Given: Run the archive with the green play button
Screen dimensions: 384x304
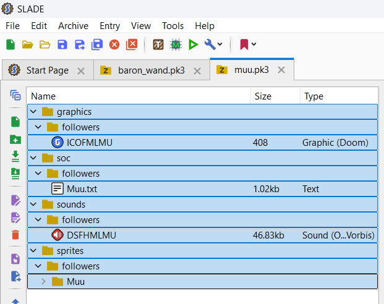Looking at the screenshot, I should click(193, 44).
